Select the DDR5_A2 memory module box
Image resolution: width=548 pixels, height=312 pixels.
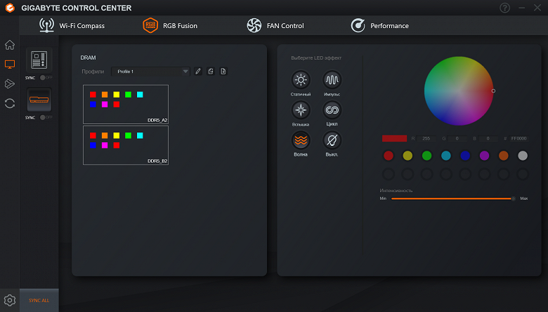point(126,104)
